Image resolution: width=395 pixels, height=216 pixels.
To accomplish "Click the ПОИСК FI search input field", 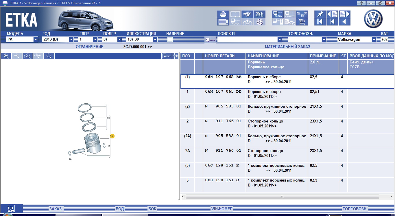I will click(247, 39).
